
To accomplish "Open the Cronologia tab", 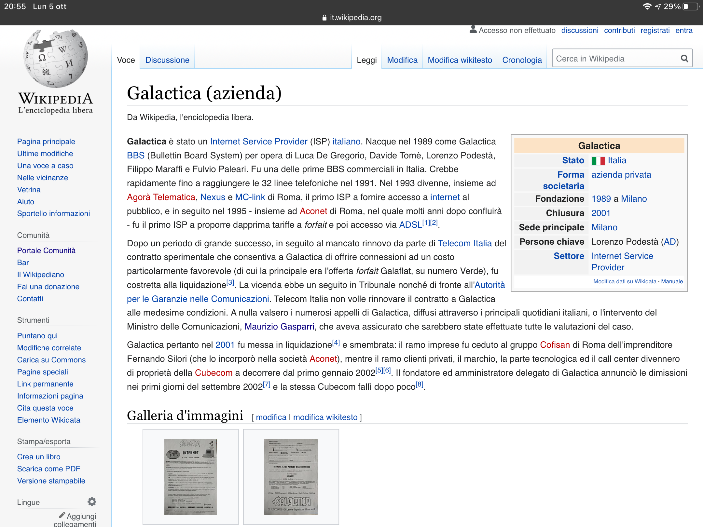I will (x=522, y=60).
